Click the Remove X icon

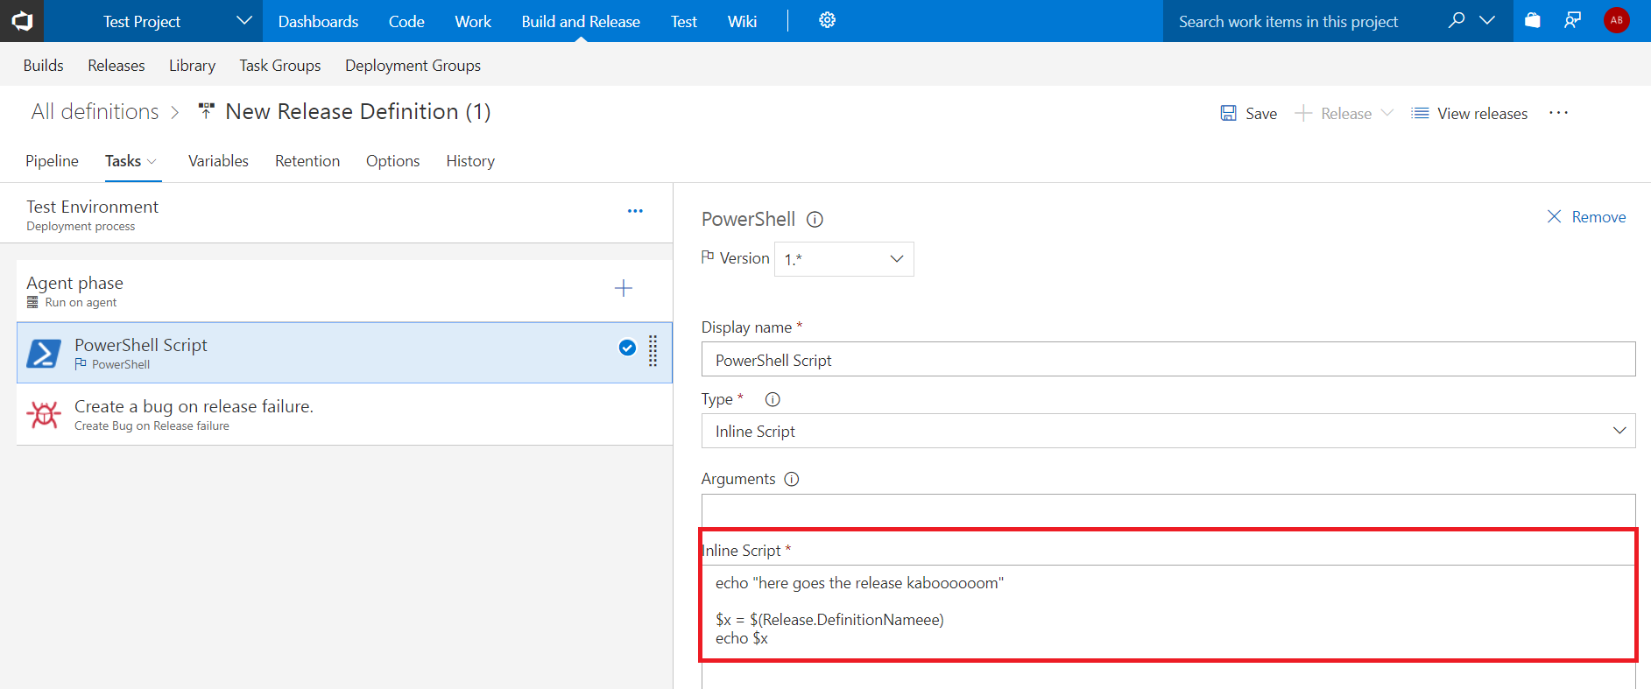[1554, 216]
